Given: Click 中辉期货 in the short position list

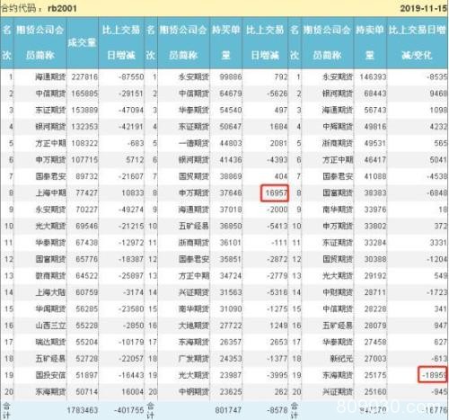Looking at the screenshot, I should tap(338, 127).
